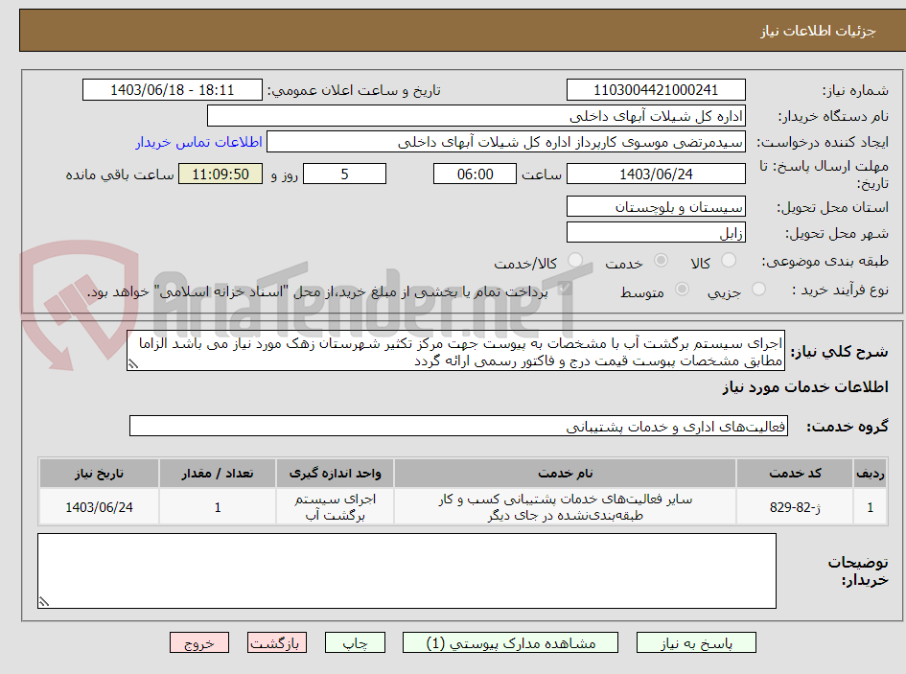This screenshot has height=674, width=906.
Task: Click the request creator name field
Action: tap(505, 142)
